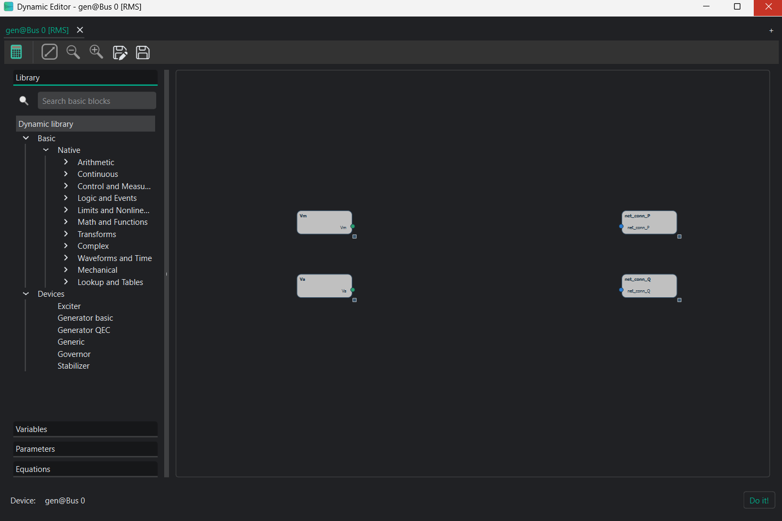Expand the Mechanical category
The height and width of the screenshot is (521, 782).
click(x=66, y=270)
